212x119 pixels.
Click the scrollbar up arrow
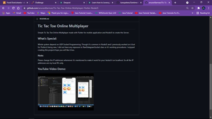click(210, 17)
